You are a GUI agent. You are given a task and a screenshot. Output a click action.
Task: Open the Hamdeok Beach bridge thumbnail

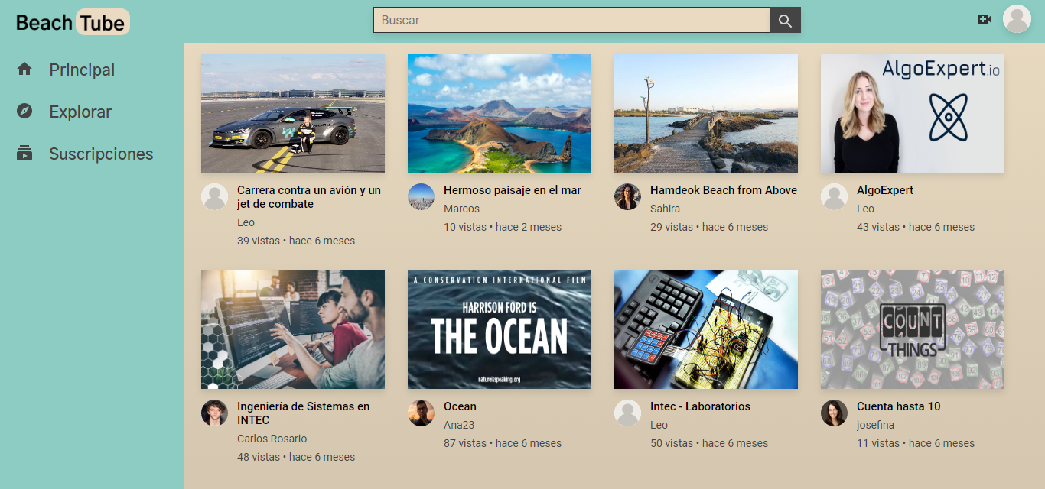pyautogui.click(x=706, y=113)
